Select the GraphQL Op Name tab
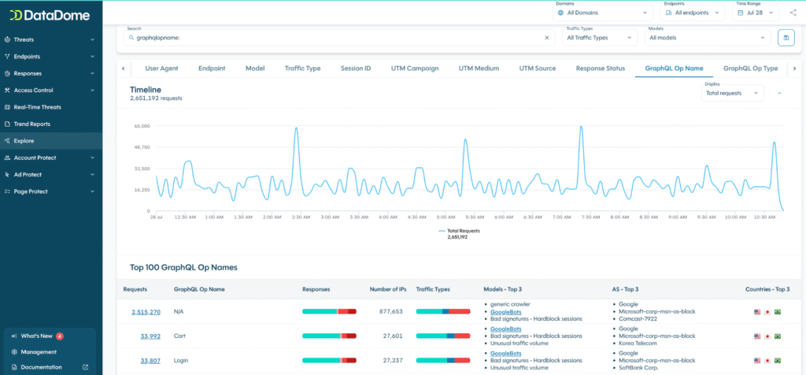 click(x=674, y=69)
